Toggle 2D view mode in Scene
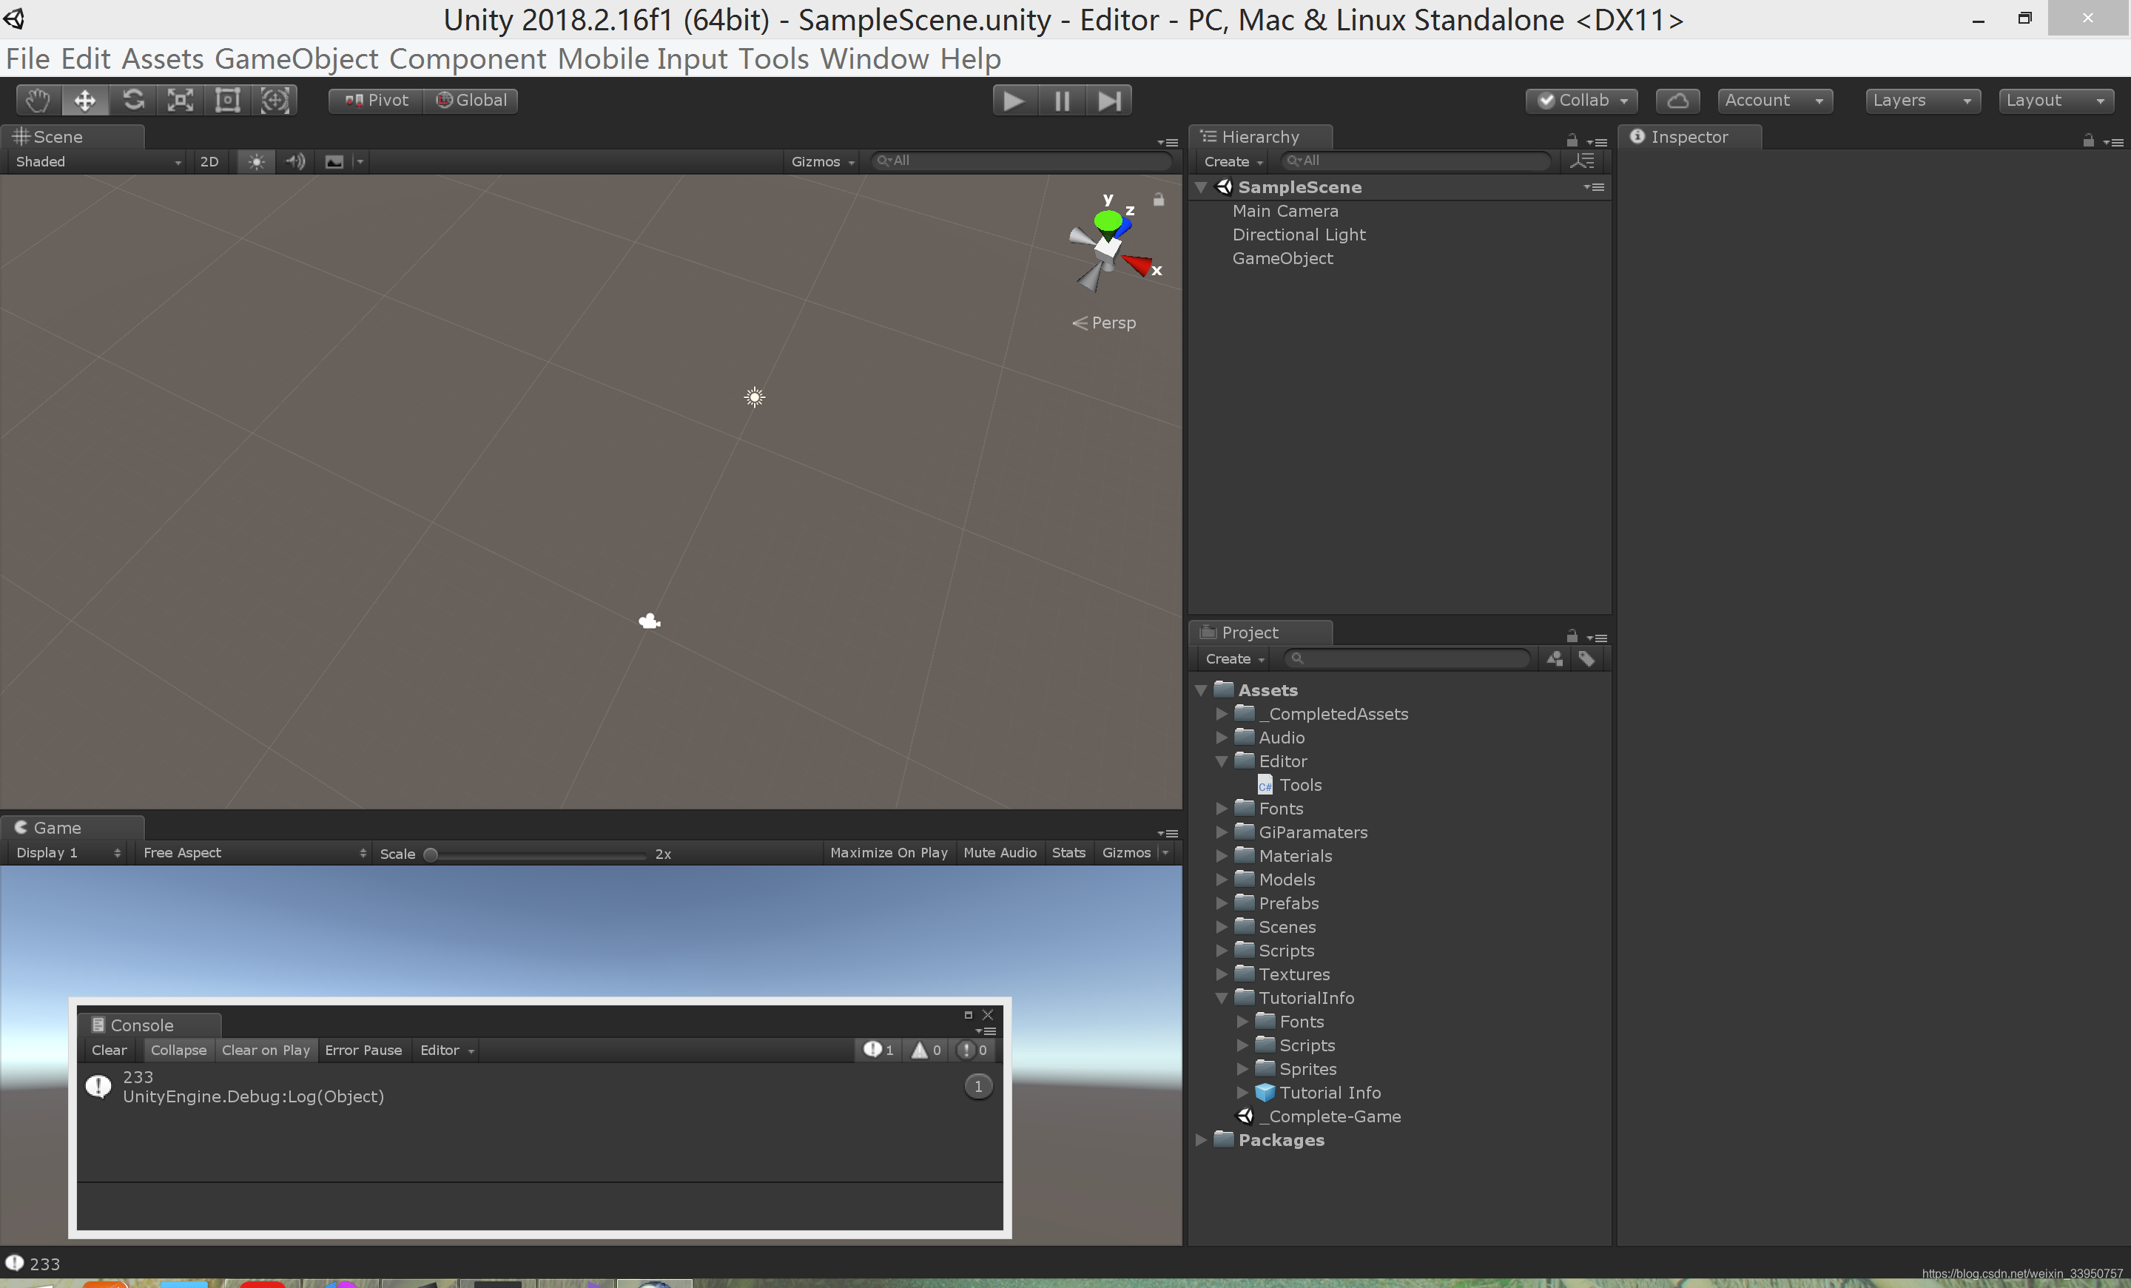2131x1288 pixels. pos(209,160)
